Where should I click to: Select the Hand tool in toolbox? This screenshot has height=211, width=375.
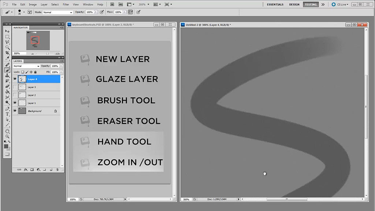point(7,131)
